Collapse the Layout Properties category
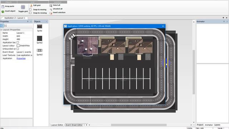Image resolution: width=229 pixels, height=129 pixels. [1, 30]
